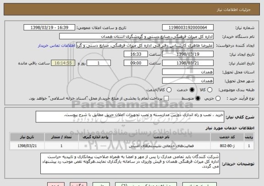Select the کالا/خدمت radio button
The width and height of the screenshot is (264, 186).
pyautogui.click(x=169, y=90)
